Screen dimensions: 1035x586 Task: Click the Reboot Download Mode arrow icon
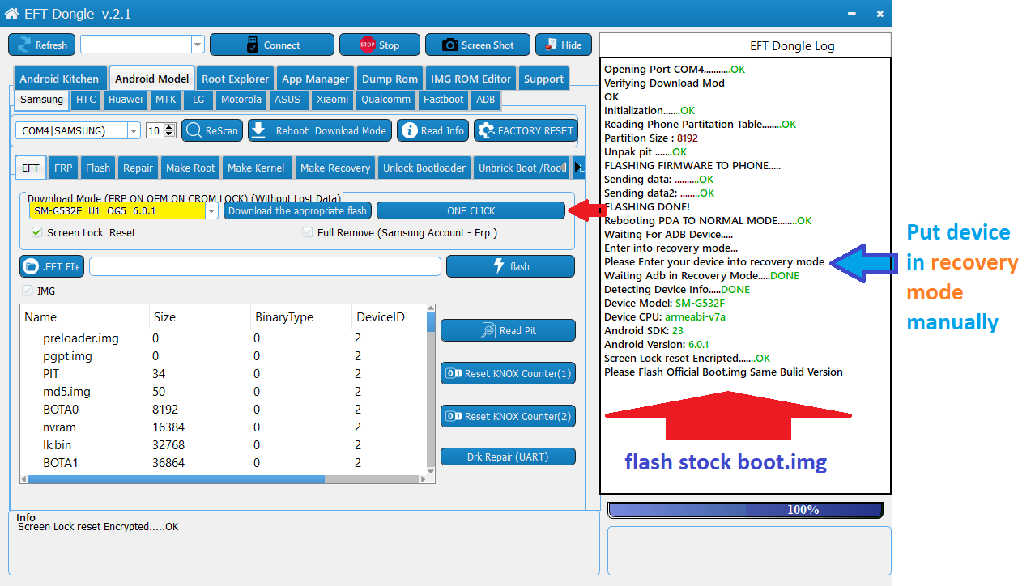(258, 130)
